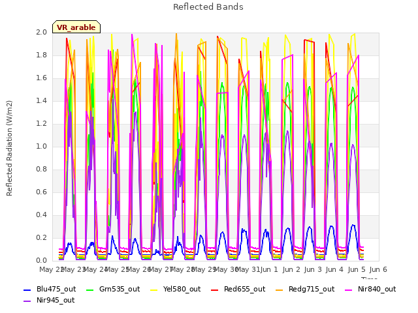Image resolution: width=418 pixels, height=313 pixels.
Task: Click the Jun 4 x-axis tick label
Action: tap(334, 269)
